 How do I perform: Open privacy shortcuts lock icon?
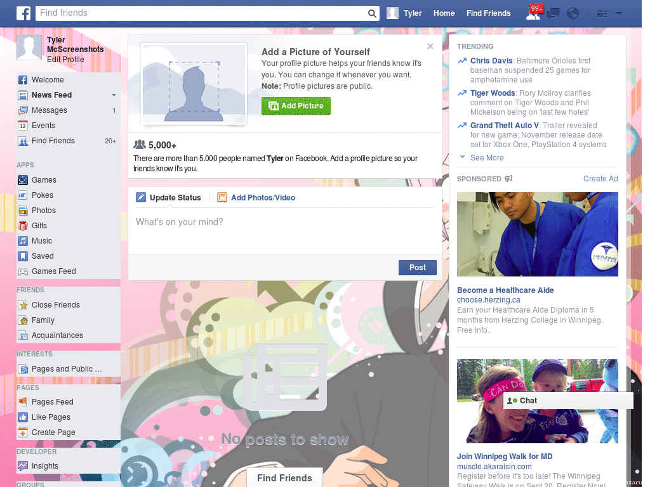602,14
